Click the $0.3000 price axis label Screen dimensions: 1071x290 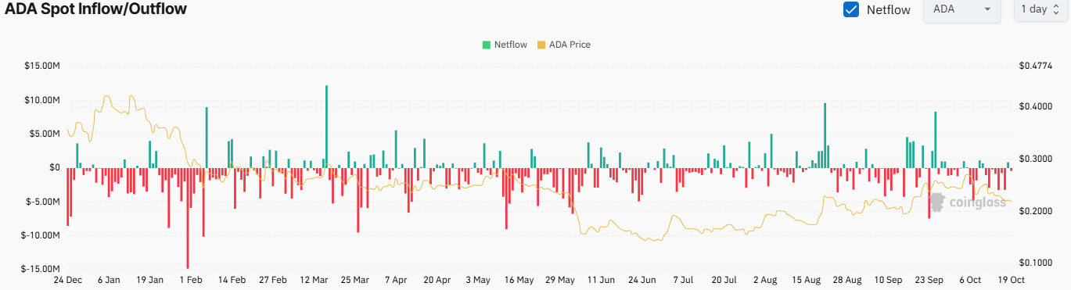click(x=1035, y=159)
